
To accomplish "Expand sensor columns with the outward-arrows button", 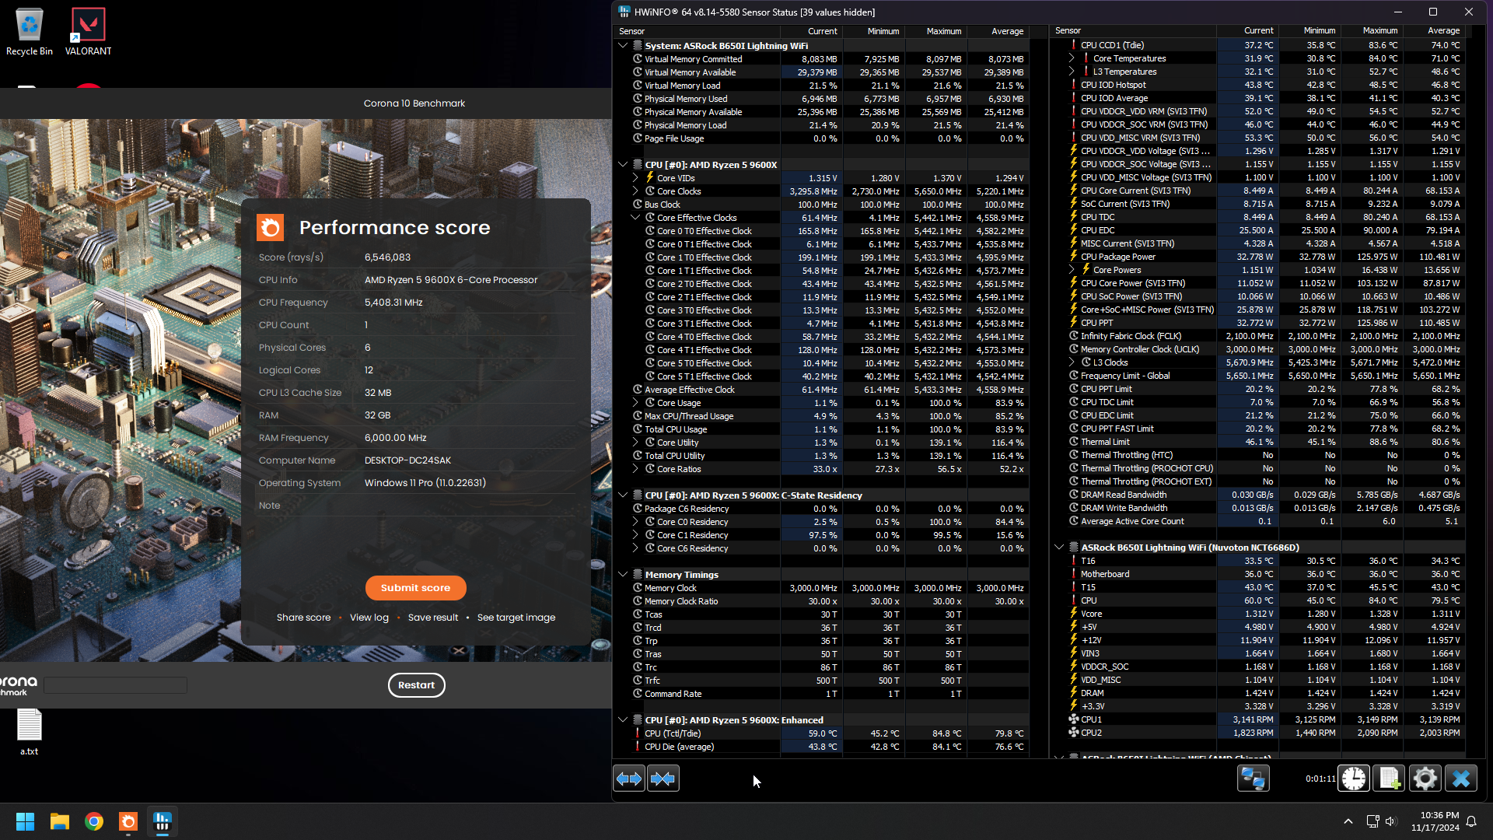I will click(629, 779).
